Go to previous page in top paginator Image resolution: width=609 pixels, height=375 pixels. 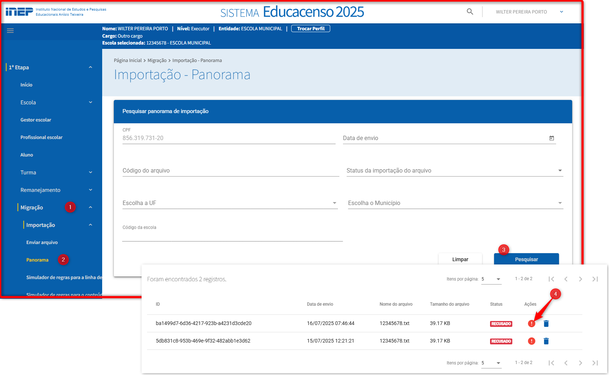coord(566,279)
